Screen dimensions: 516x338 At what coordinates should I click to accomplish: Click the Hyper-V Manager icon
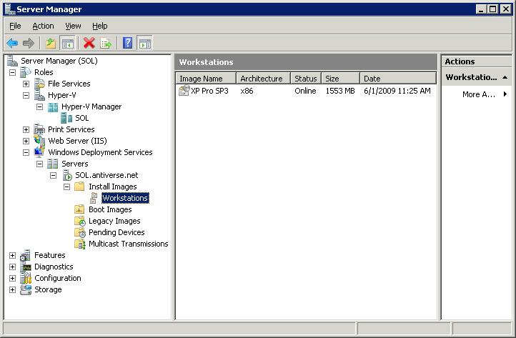53,106
